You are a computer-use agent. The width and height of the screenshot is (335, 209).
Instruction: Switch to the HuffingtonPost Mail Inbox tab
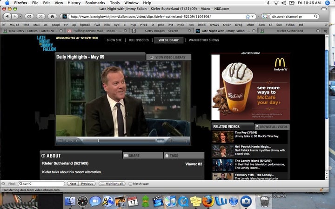click(97, 31)
